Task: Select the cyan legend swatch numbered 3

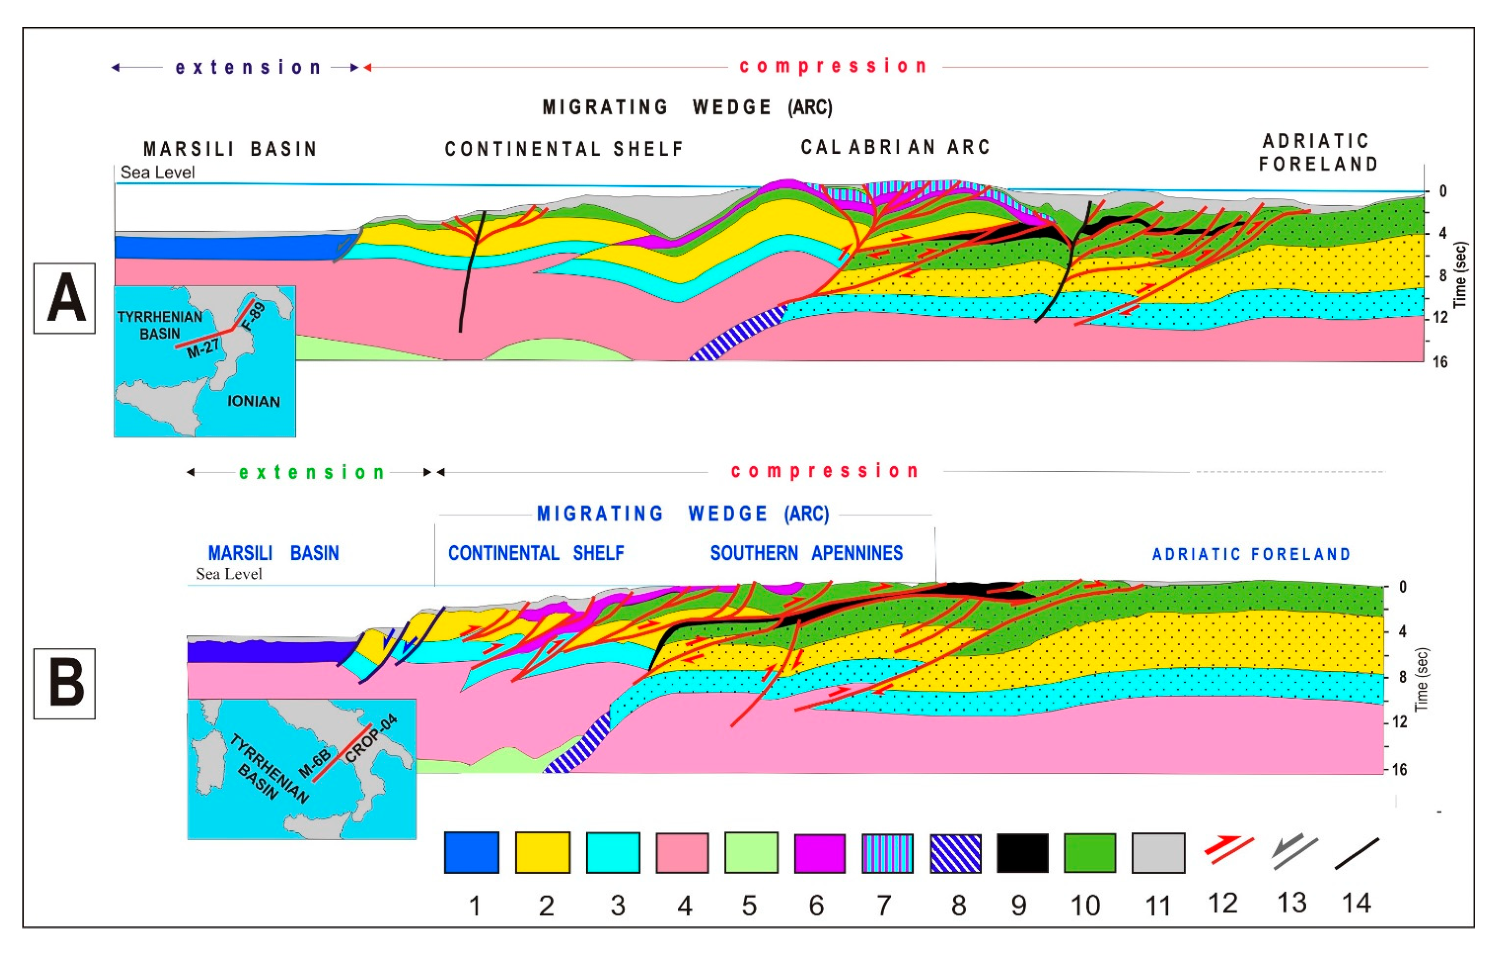Action: [x=613, y=852]
